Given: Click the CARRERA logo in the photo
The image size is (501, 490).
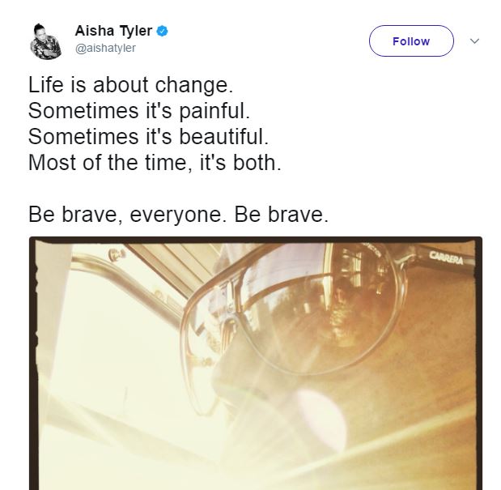Looking at the screenshot, I should tap(446, 258).
